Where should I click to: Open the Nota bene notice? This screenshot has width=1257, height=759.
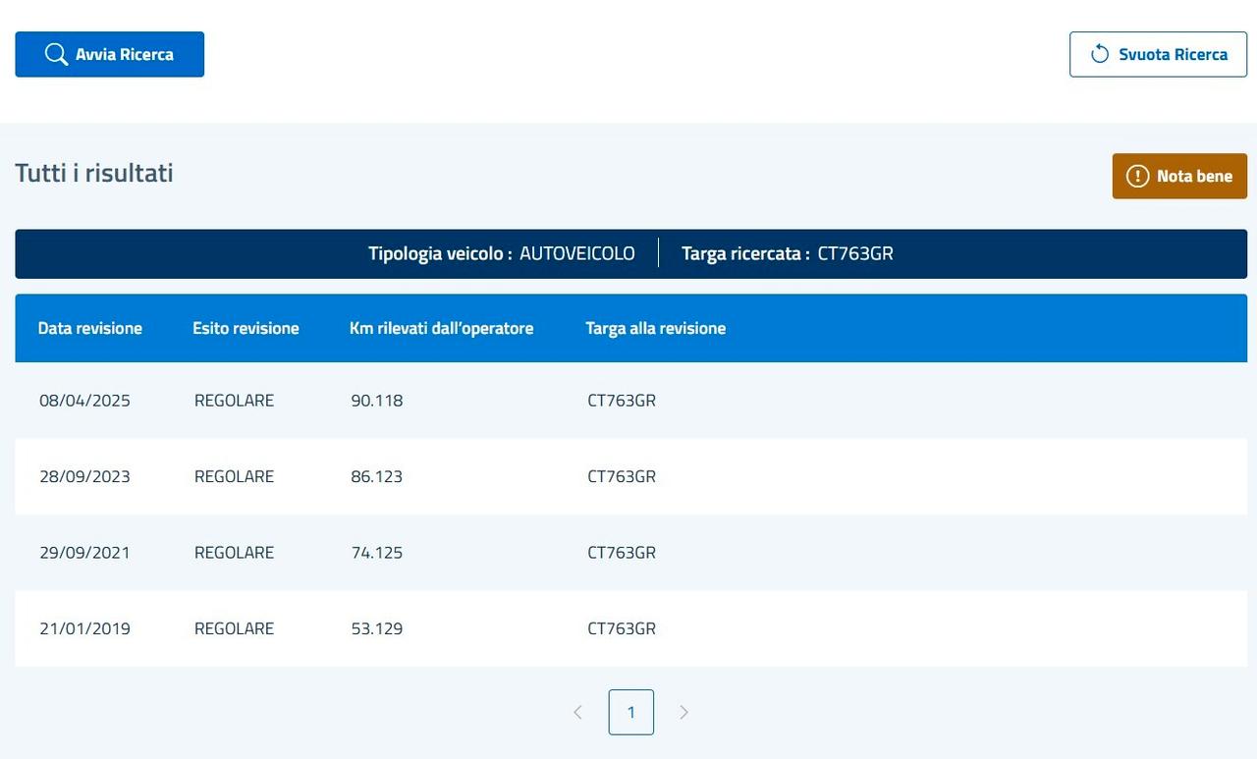pos(1179,176)
